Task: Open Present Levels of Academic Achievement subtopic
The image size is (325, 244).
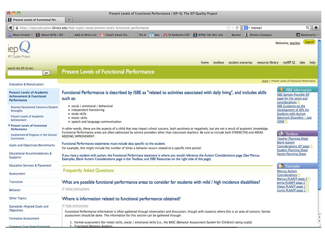Action: (x=27, y=118)
